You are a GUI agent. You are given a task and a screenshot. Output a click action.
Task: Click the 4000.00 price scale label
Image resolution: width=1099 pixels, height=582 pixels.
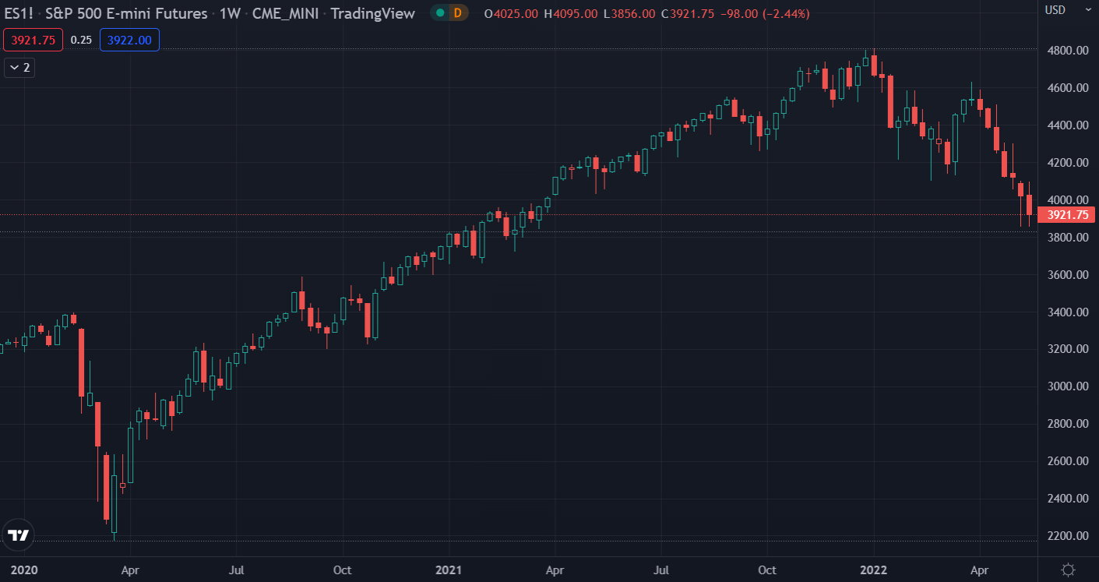click(1067, 199)
